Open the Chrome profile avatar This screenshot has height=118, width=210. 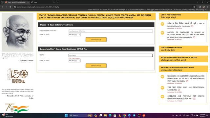[x=203, y=7]
